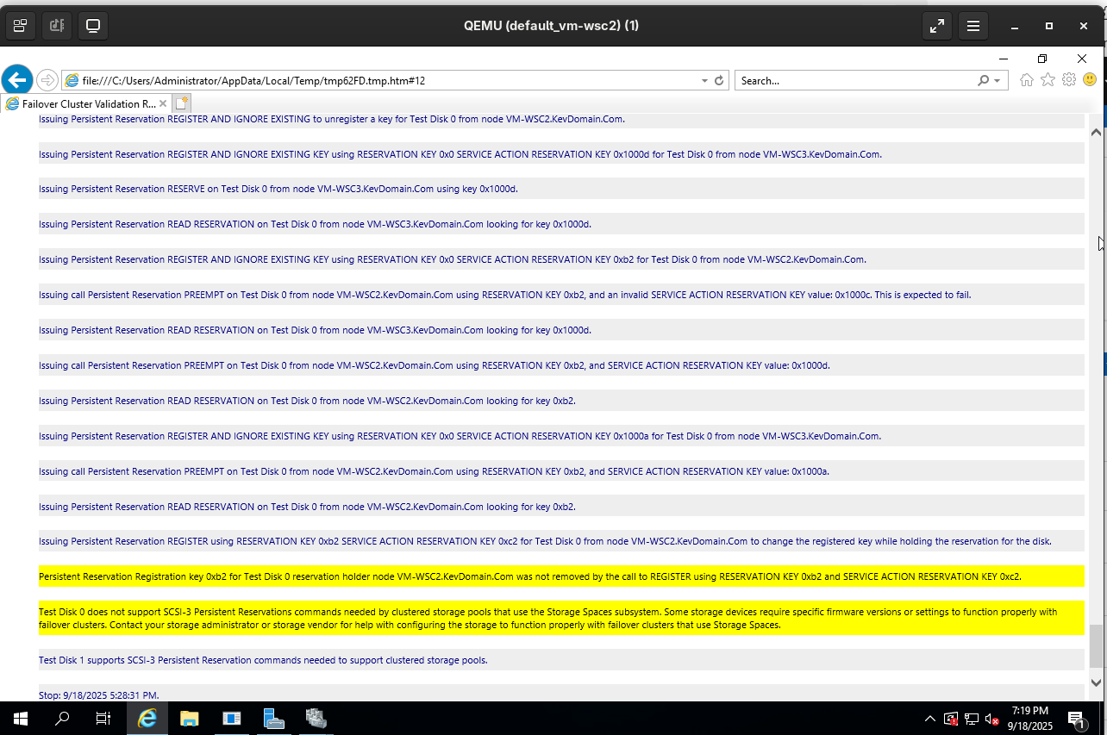Open a new browser tab

(x=181, y=103)
